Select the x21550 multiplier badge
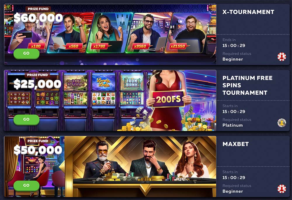292x200 pixels. (178, 46)
